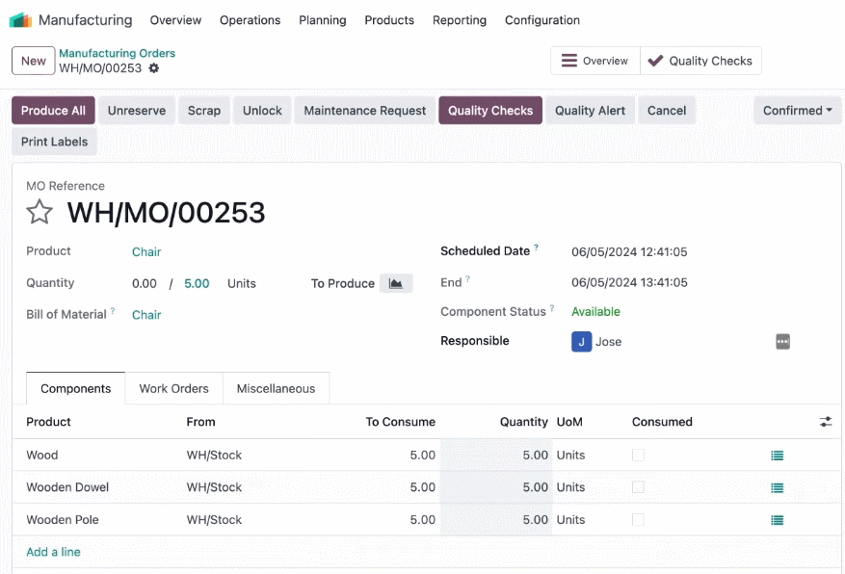The width and height of the screenshot is (845, 574).
Task: Open the Configuration menu
Action: (x=542, y=20)
